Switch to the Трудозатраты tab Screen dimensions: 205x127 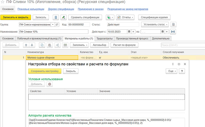[105, 39]
